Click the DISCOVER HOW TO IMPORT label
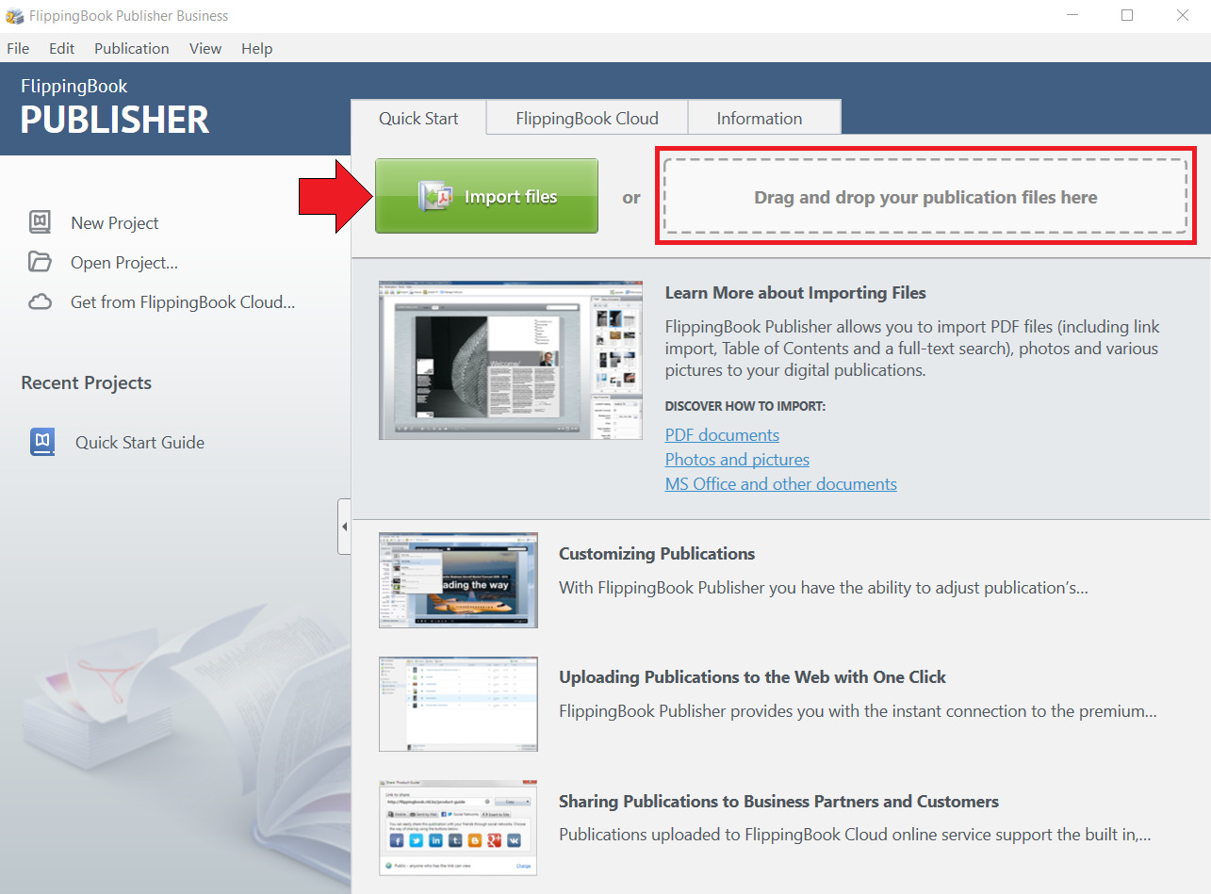Viewport: 1211px width, 894px height. [x=745, y=406]
